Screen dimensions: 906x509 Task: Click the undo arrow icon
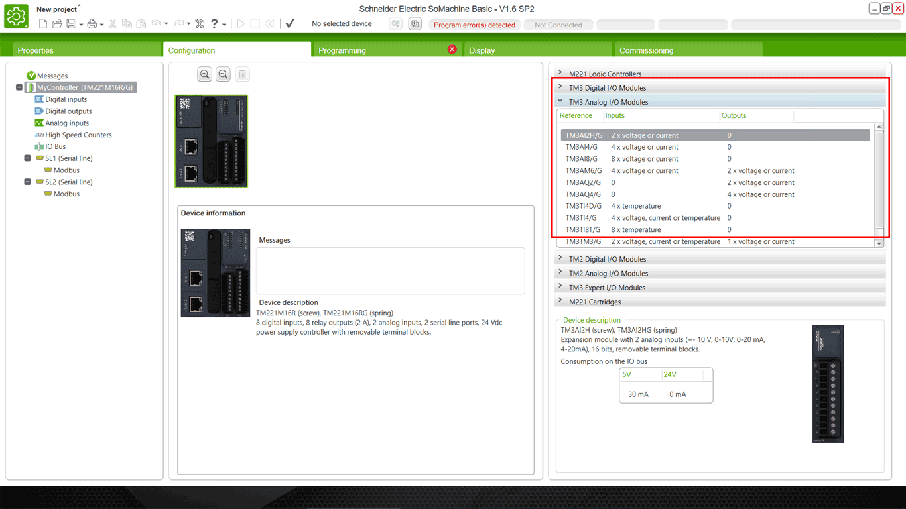tap(156, 24)
